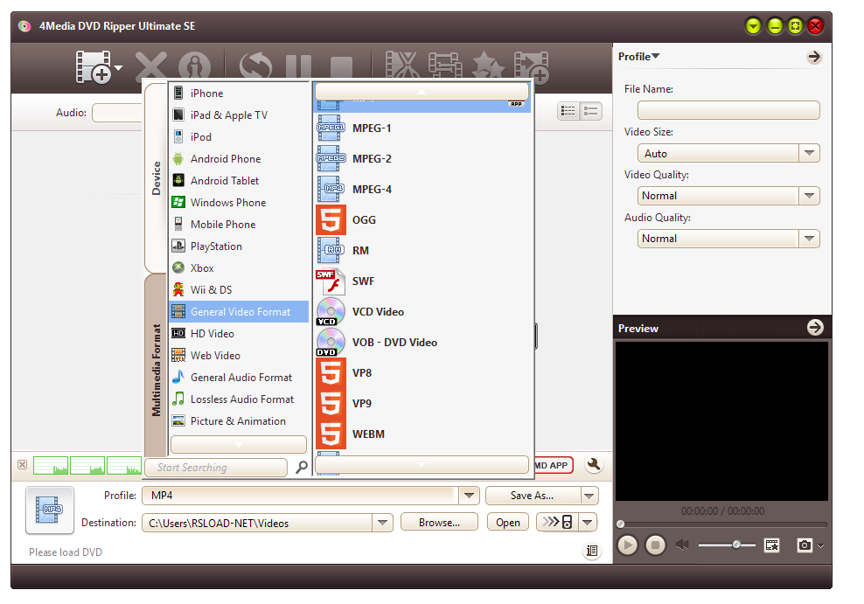Click the format list scroll-up bar
This screenshot has height=604, width=864.
[422, 92]
